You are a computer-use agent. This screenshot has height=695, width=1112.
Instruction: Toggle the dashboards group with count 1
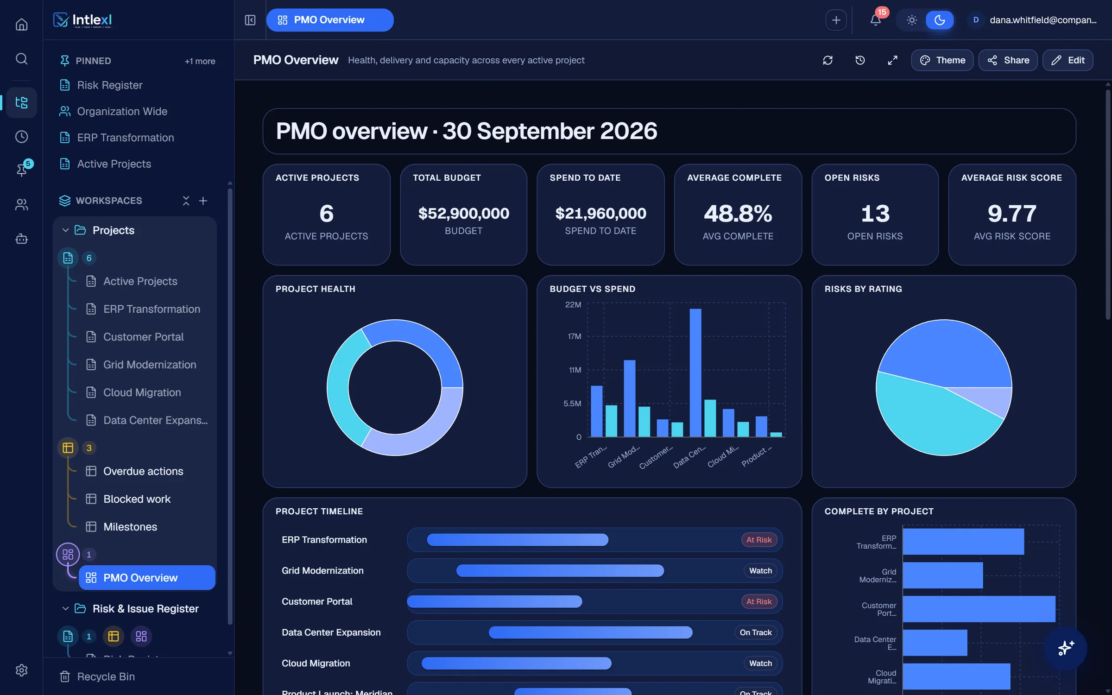[68, 554]
